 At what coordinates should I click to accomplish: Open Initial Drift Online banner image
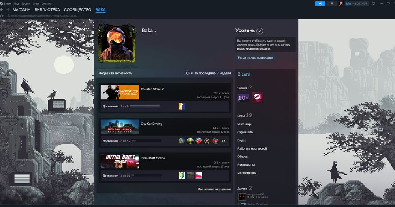tap(120, 161)
